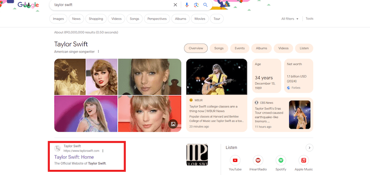
Task: Open the Apple Music listen icon
Action: point(304,160)
